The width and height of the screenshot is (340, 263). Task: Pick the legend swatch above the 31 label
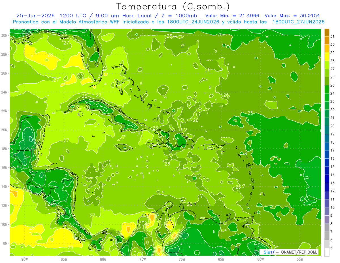tap(327, 32)
